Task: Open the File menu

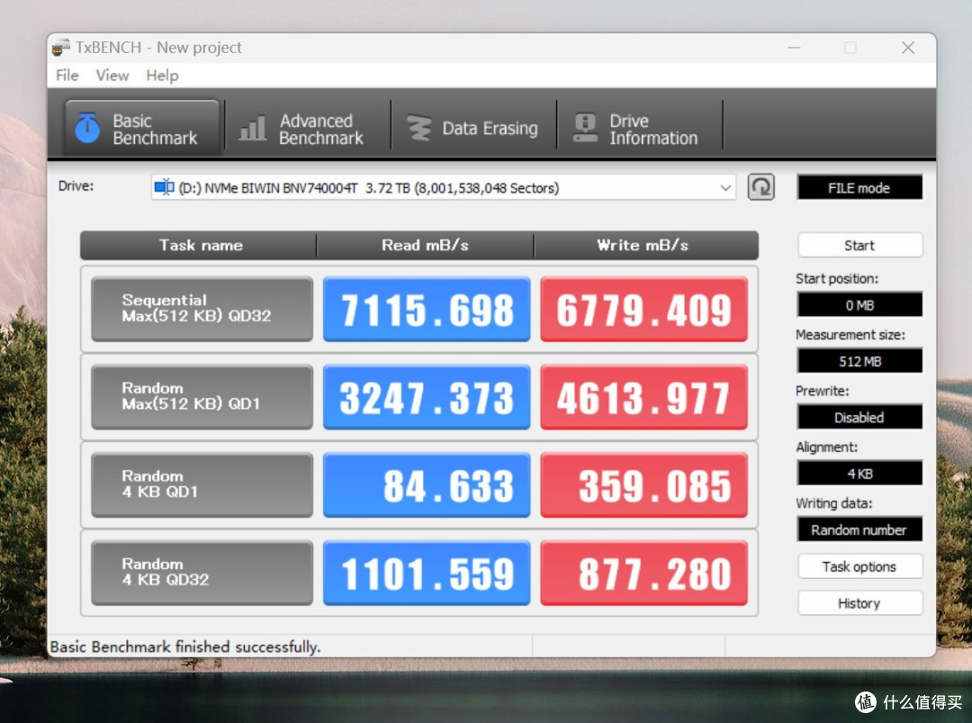Action: pyautogui.click(x=67, y=76)
